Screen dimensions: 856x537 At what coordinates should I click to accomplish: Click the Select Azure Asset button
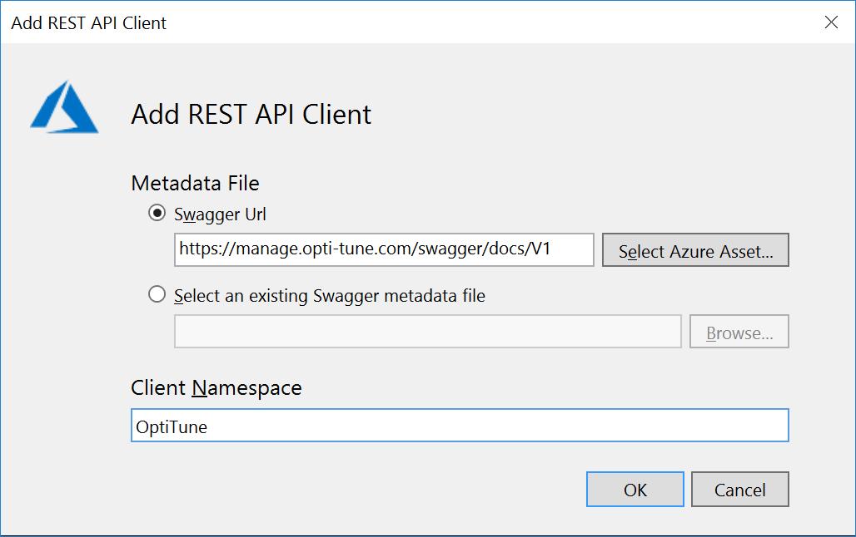[x=695, y=249]
